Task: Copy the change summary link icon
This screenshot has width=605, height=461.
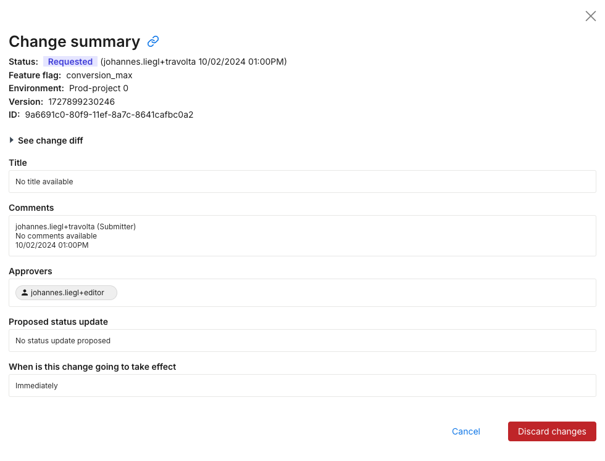Action: pos(153,41)
